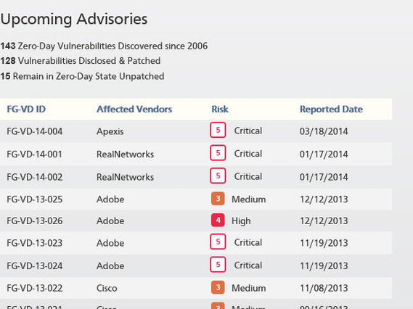This screenshot has height=309, width=413.
Task: Click Adobe vendor in FG-VD-13-025 row
Action: click(110, 199)
